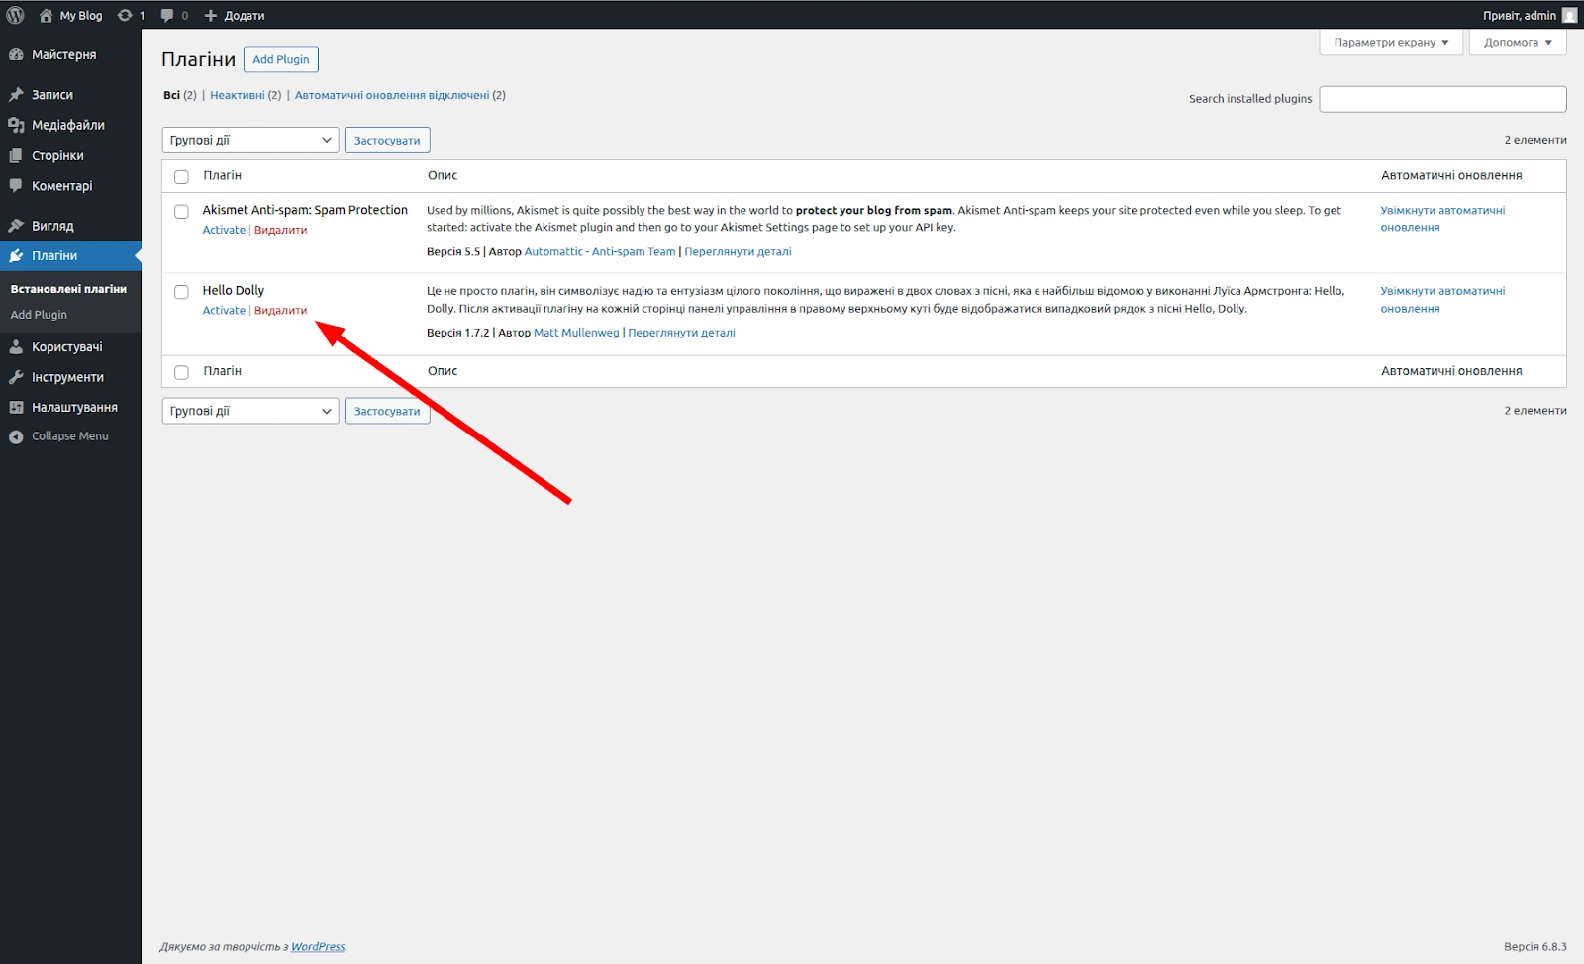Open the top Групові дії dropdown
The image size is (1584, 964).
click(x=249, y=140)
